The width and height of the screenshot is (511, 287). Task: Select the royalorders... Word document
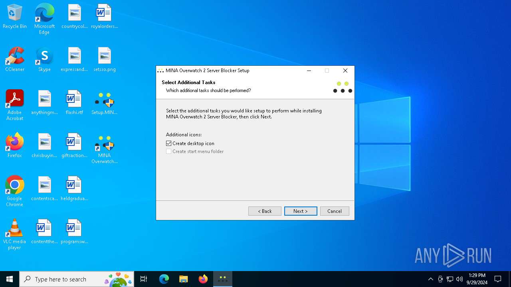(104, 17)
